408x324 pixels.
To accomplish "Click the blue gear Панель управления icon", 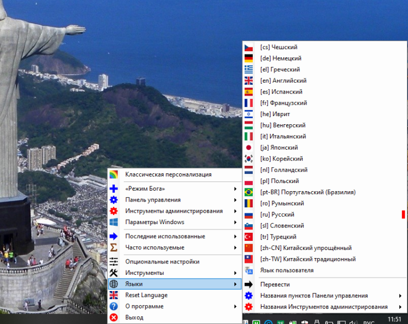I will point(114,200).
